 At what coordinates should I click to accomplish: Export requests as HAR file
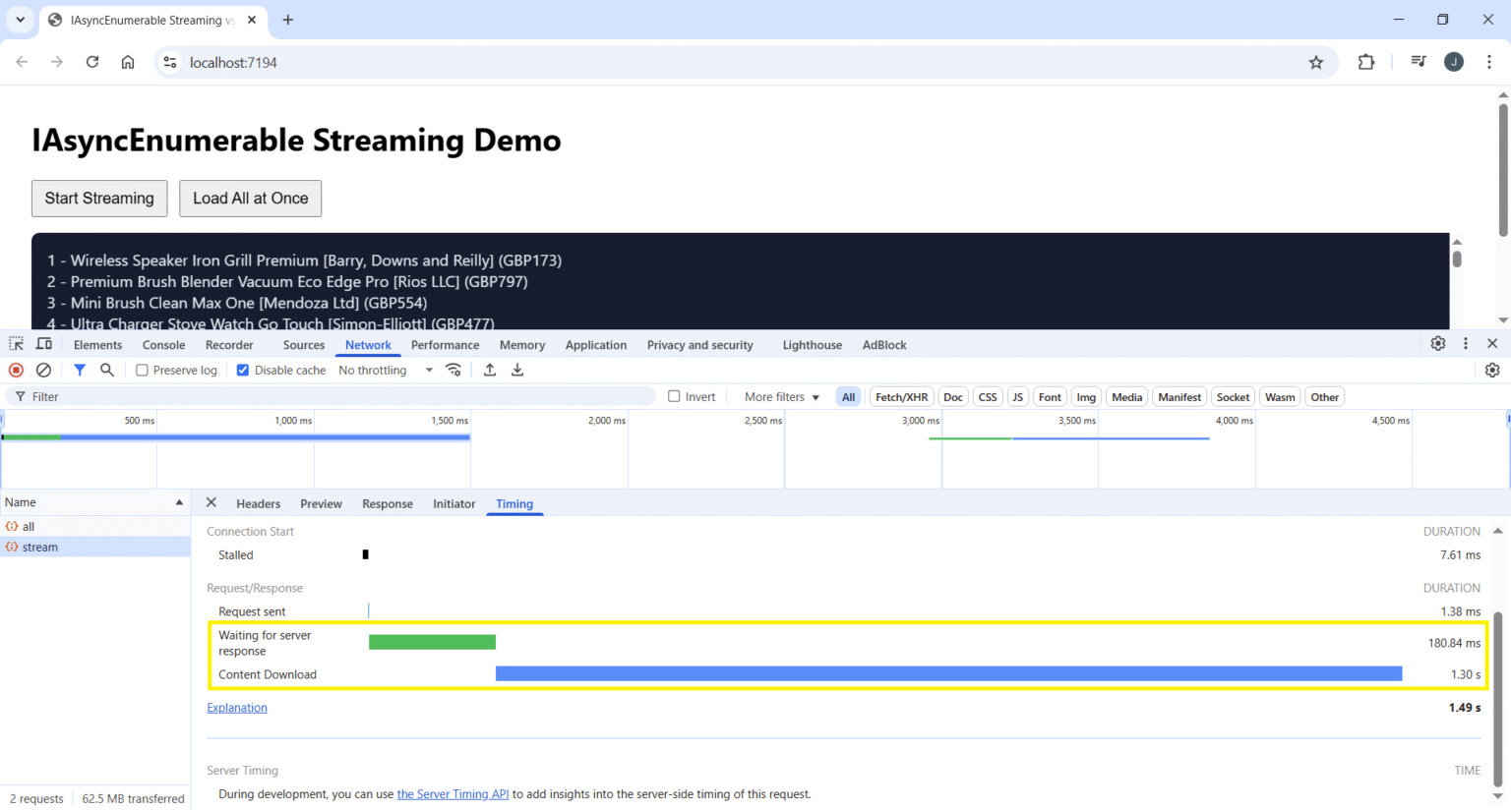517,370
